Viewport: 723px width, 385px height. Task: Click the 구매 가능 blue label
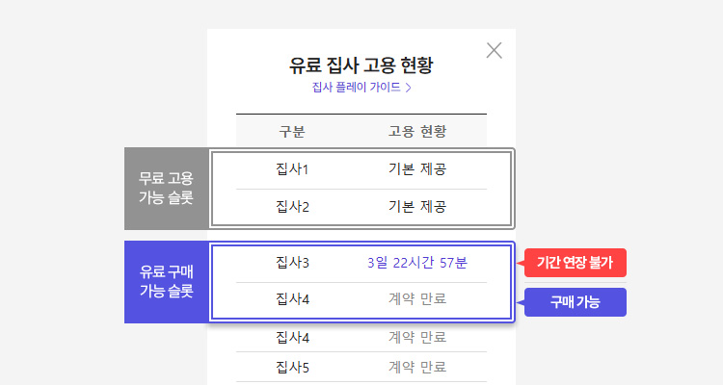[x=575, y=302]
